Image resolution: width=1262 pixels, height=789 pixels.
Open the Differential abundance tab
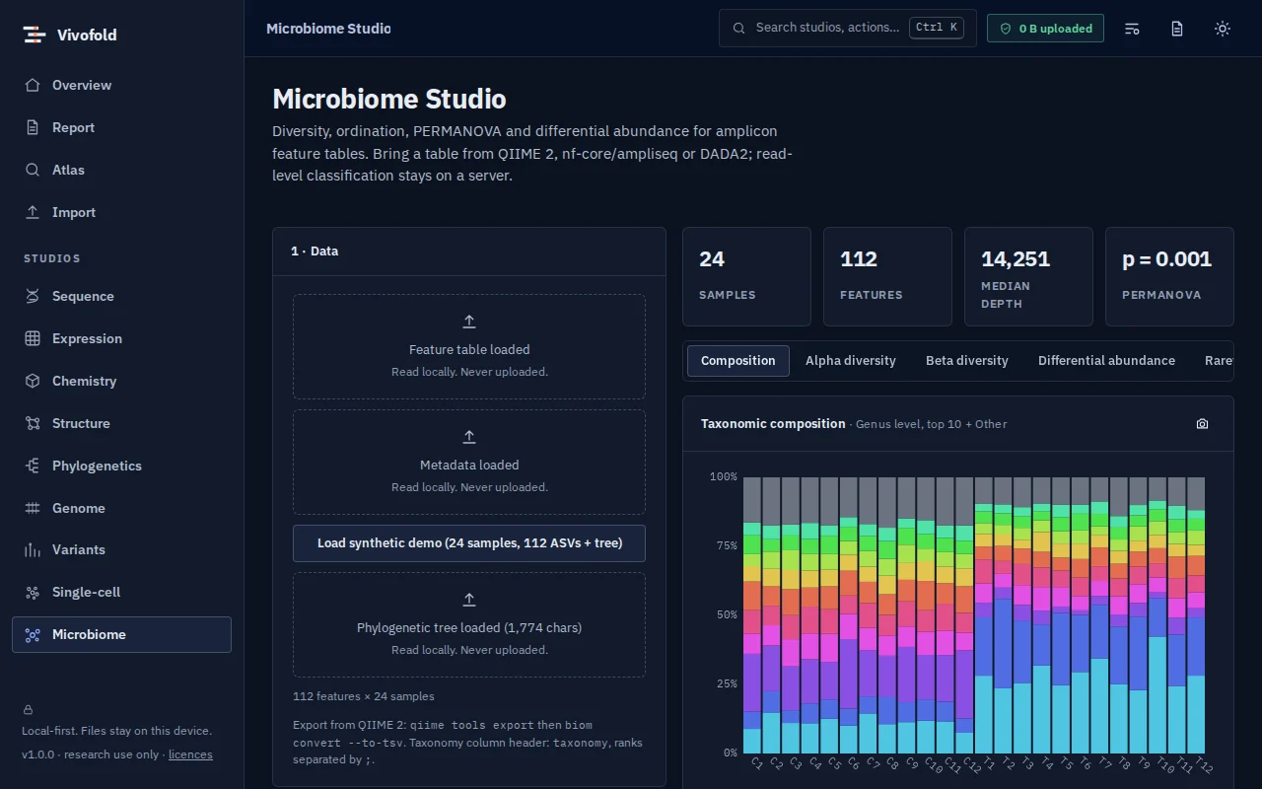pyautogui.click(x=1106, y=361)
